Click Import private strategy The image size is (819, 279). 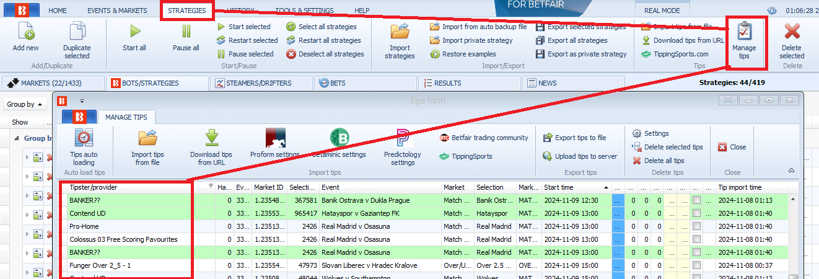(471, 40)
